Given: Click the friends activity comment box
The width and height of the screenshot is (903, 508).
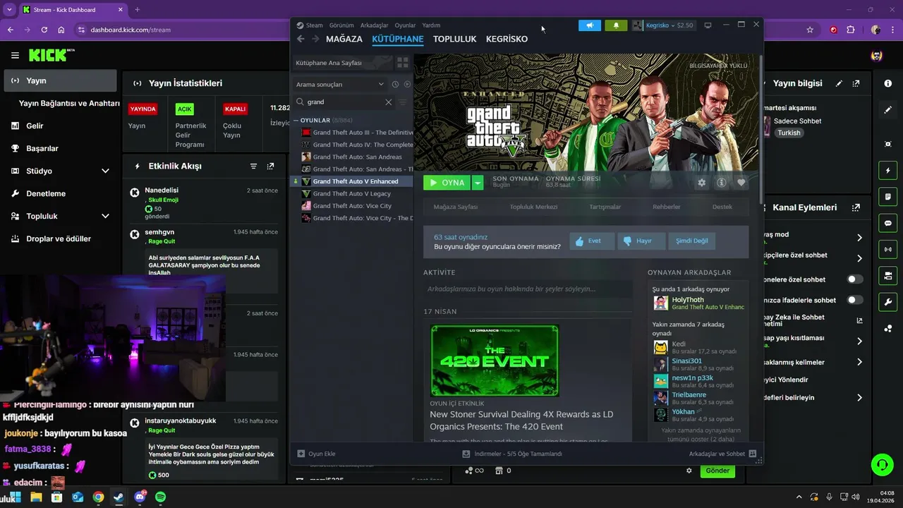Looking at the screenshot, I should [x=528, y=289].
